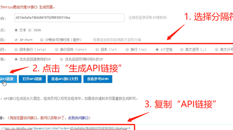The width and height of the screenshot is (233, 130).
Task: Select the 文本 format radio button
Action: pyautogui.click(x=16, y=30)
